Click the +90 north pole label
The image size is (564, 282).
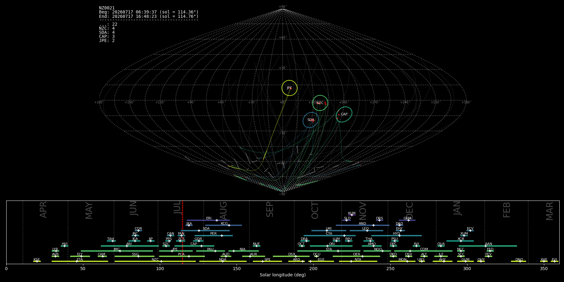pyautogui.click(x=283, y=7)
